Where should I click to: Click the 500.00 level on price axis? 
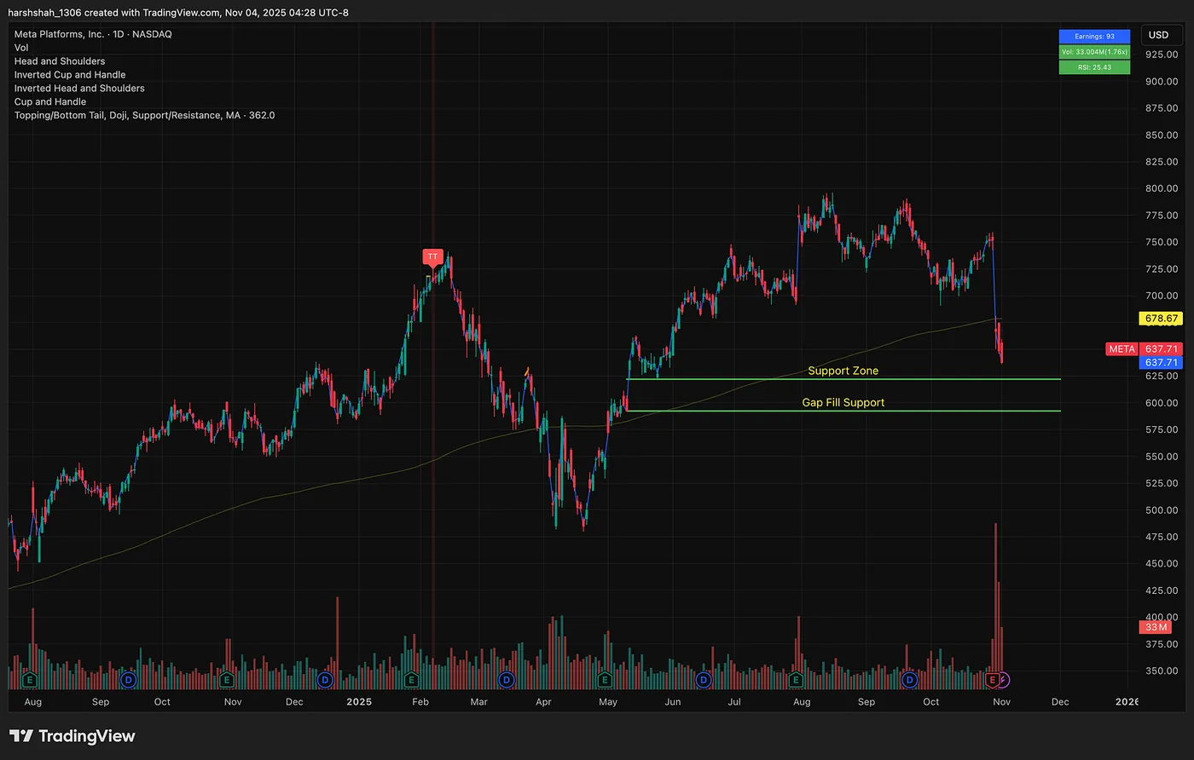click(x=1162, y=510)
